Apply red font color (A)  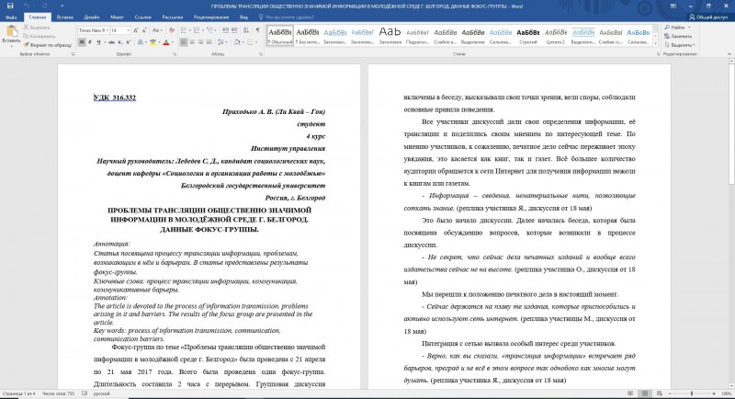point(165,42)
